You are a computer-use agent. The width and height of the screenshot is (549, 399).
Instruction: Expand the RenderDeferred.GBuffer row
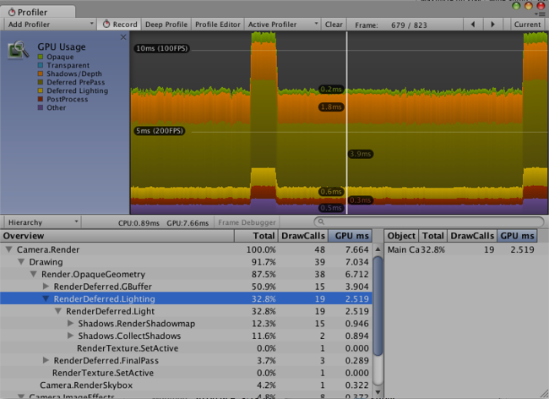pos(46,287)
